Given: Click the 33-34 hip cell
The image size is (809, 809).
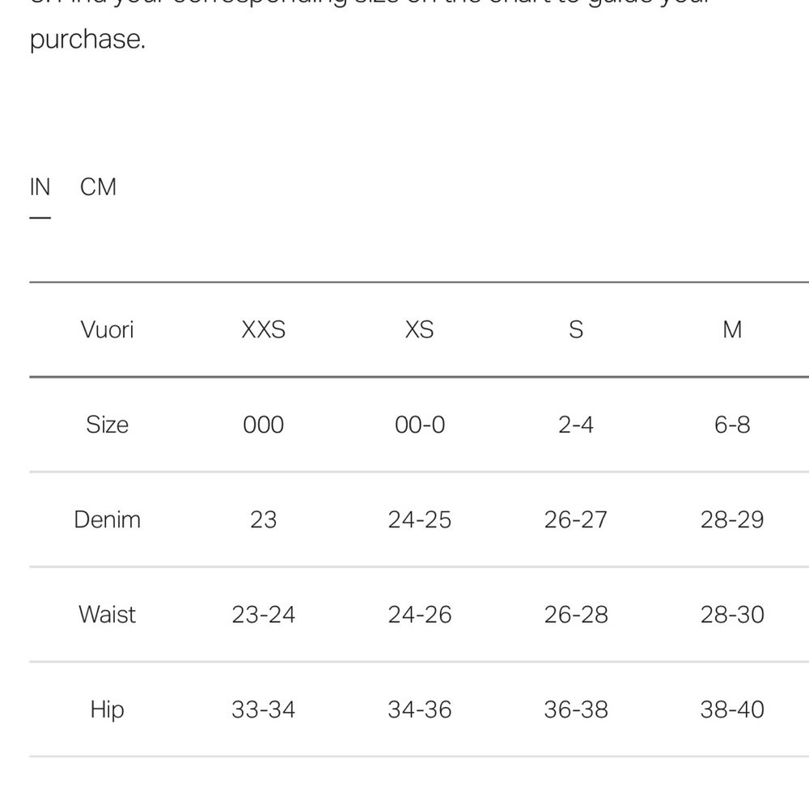Looking at the screenshot, I should coord(263,710).
